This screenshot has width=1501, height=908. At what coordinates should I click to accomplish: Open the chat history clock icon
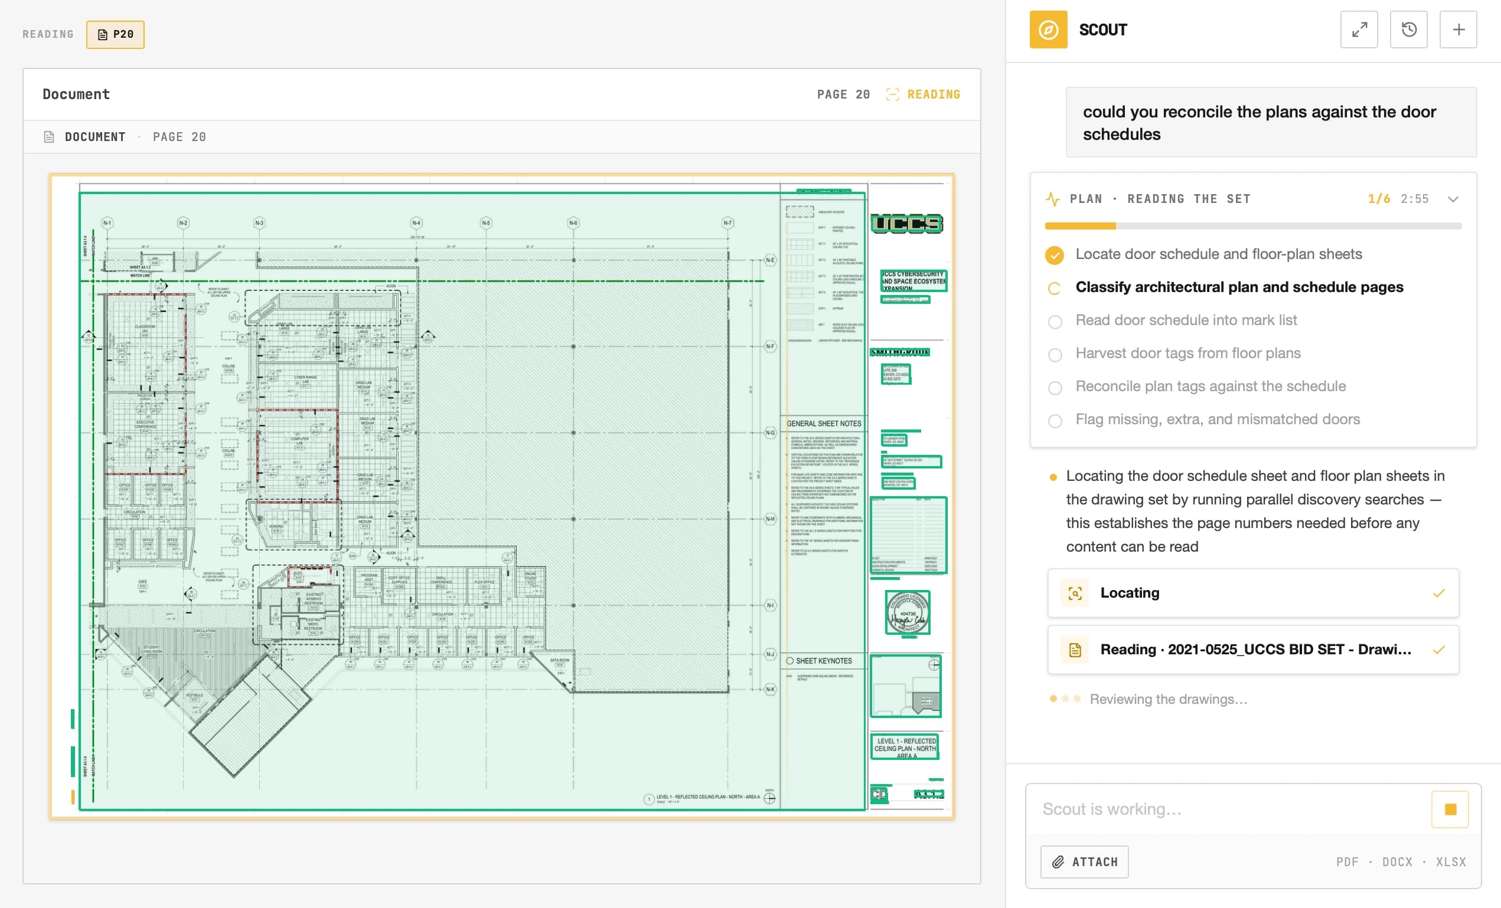pos(1408,29)
